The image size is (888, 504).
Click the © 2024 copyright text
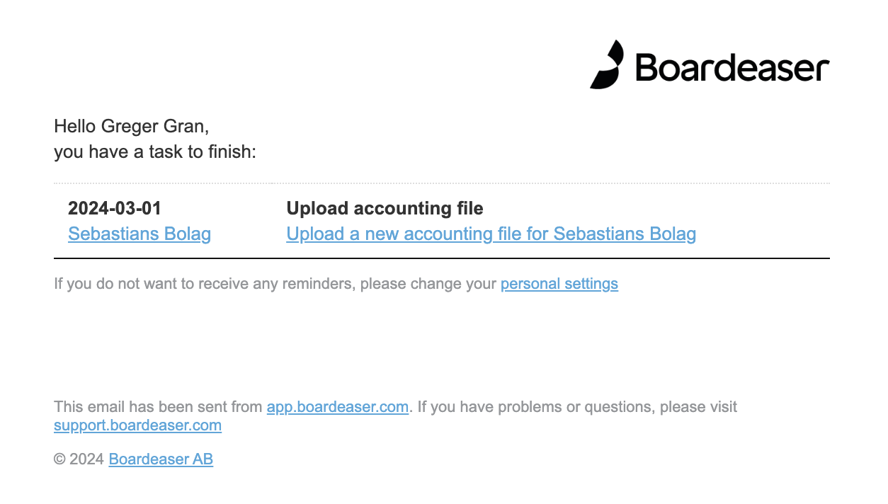(x=79, y=459)
